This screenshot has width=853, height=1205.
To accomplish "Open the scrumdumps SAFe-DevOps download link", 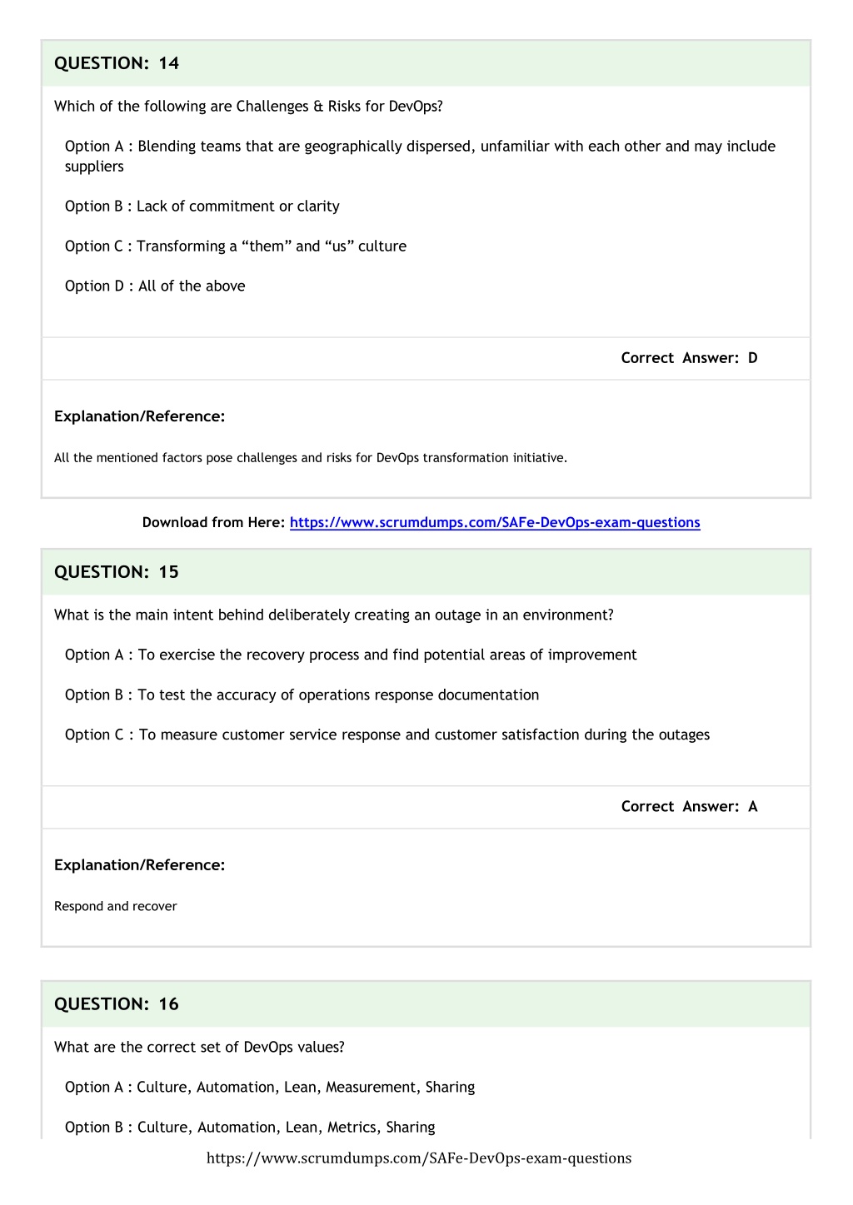I will pyautogui.click(x=495, y=522).
